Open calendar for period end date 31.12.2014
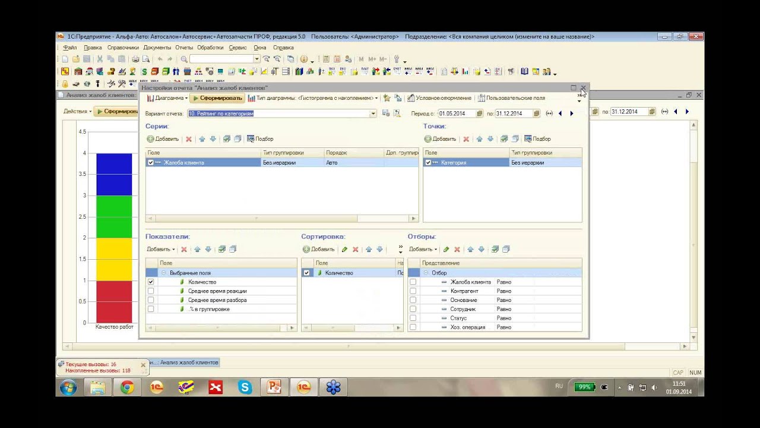Screen dimensions: 760x428 tap(537, 114)
